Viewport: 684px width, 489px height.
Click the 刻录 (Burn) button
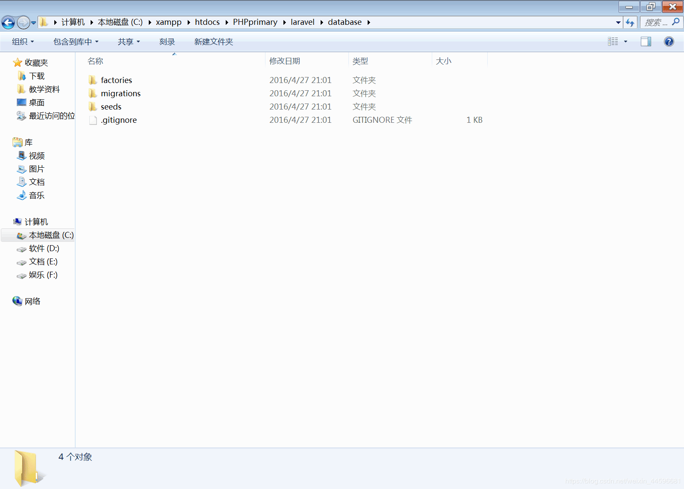(167, 41)
